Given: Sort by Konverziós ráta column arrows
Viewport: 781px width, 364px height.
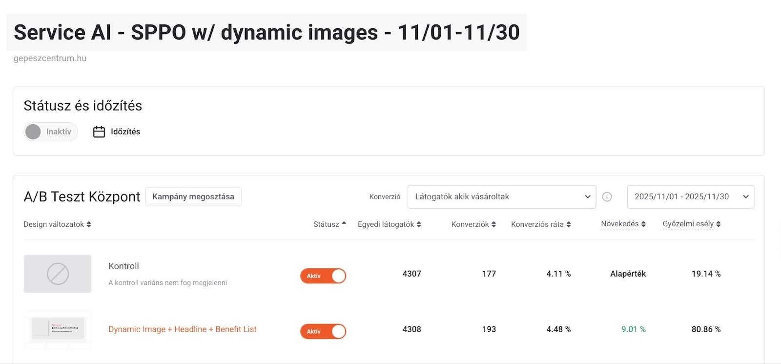Looking at the screenshot, I should [x=568, y=224].
